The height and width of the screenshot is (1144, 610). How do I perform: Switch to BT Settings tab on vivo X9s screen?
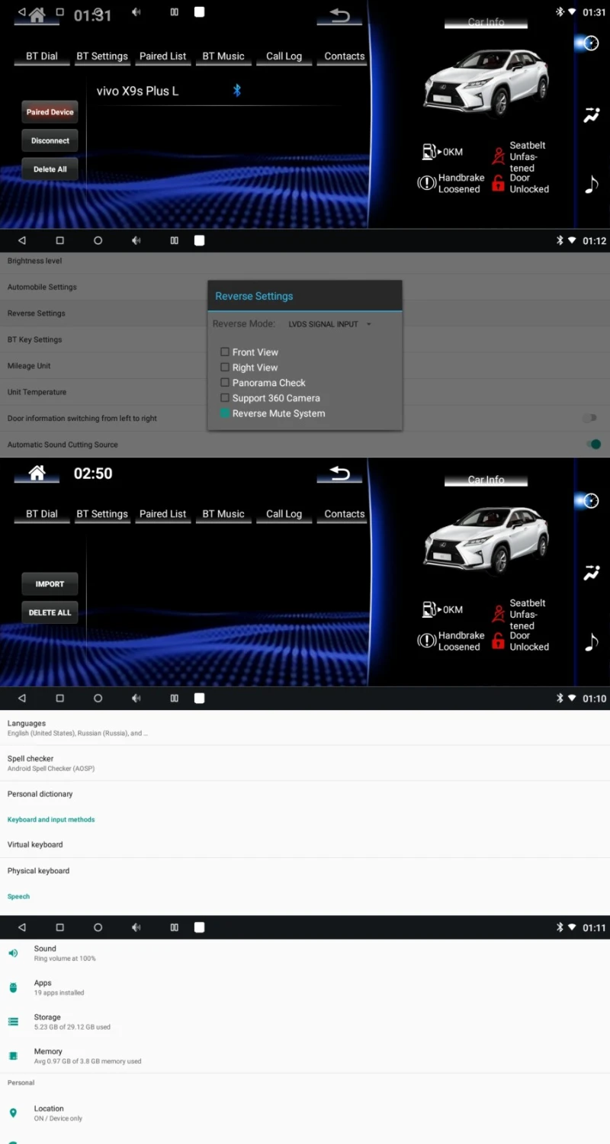pos(102,56)
